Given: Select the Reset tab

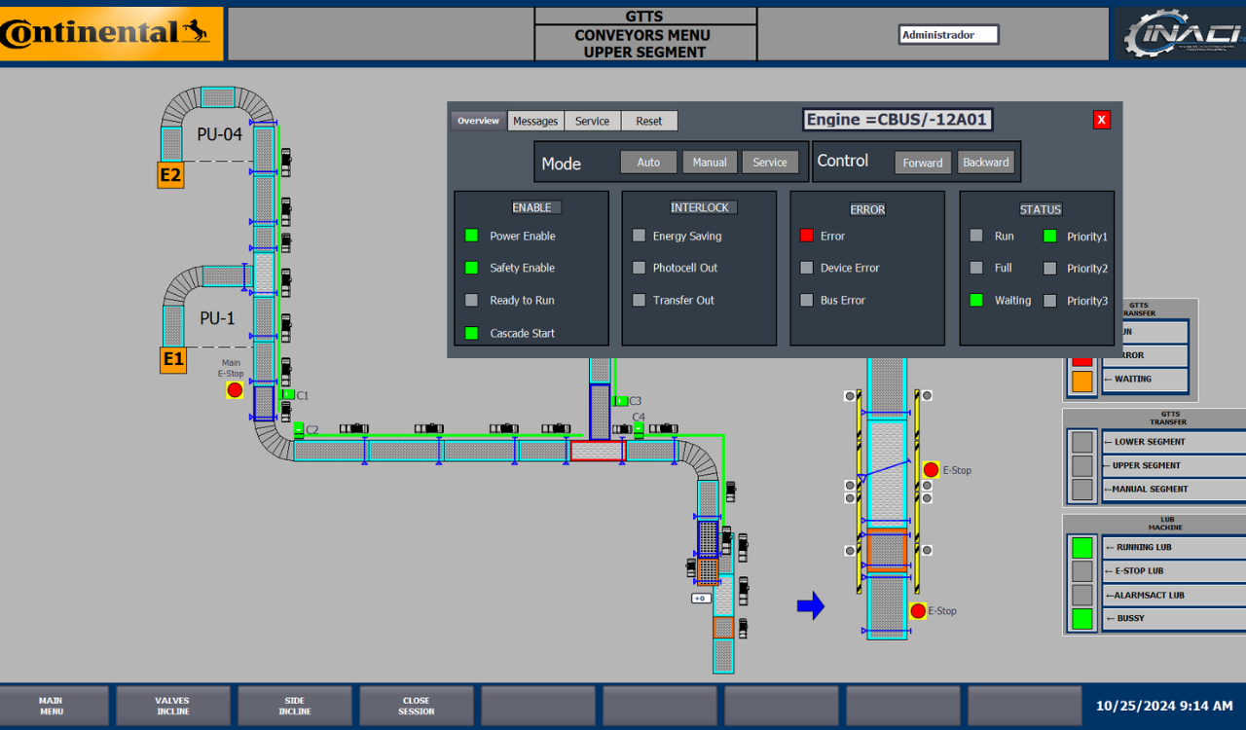Looking at the screenshot, I should 648,122.
